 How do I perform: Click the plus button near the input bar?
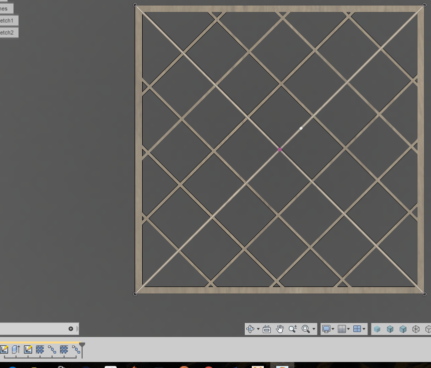[x=71, y=328]
